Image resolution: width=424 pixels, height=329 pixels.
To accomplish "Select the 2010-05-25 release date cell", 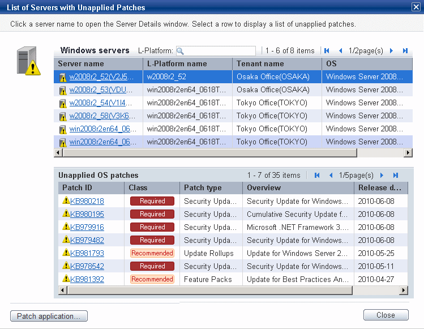I will click(x=381, y=253).
